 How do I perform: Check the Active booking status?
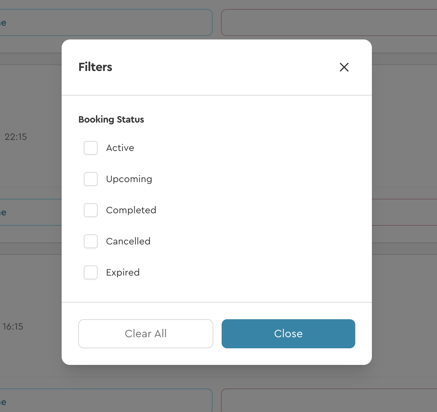[x=90, y=148]
